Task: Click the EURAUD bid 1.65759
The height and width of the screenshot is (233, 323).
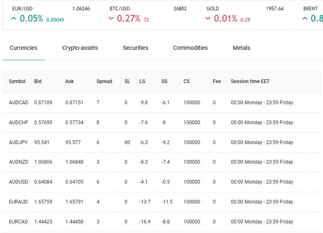Action: click(43, 202)
